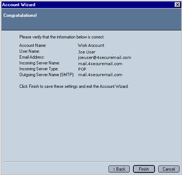Screen dimensions: 182x175
Task: Click the 'Click Finish to save' instruction text
Action: (74, 86)
